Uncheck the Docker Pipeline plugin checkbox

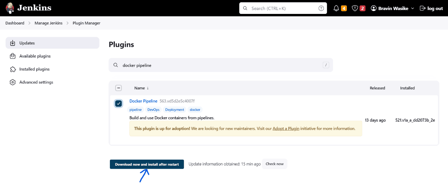pyautogui.click(x=119, y=104)
